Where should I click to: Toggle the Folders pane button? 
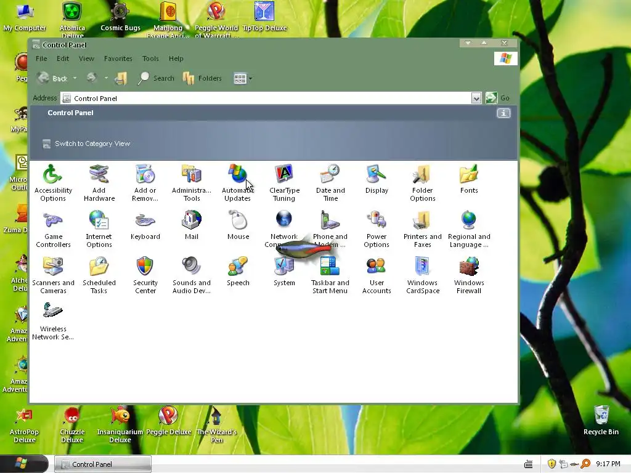click(x=202, y=78)
